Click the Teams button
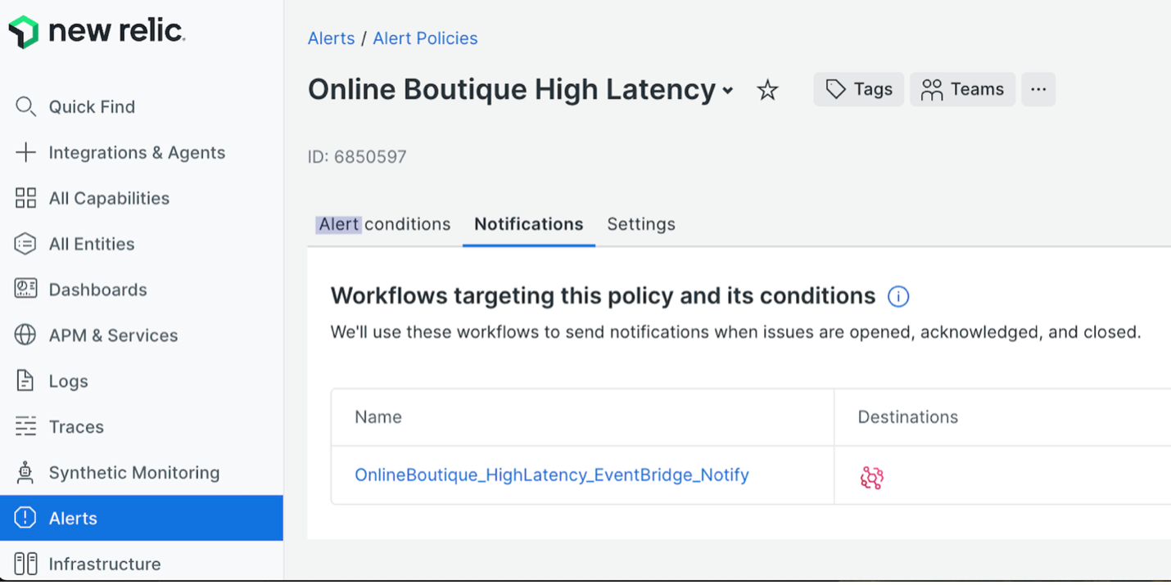 [x=962, y=89]
